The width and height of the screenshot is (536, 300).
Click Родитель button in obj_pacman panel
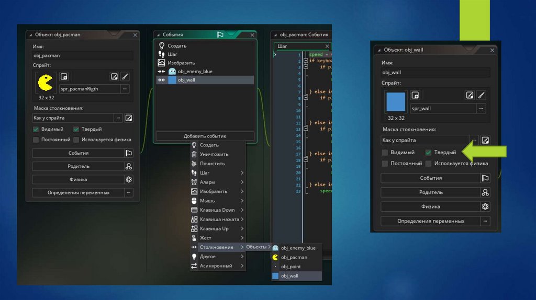click(79, 166)
